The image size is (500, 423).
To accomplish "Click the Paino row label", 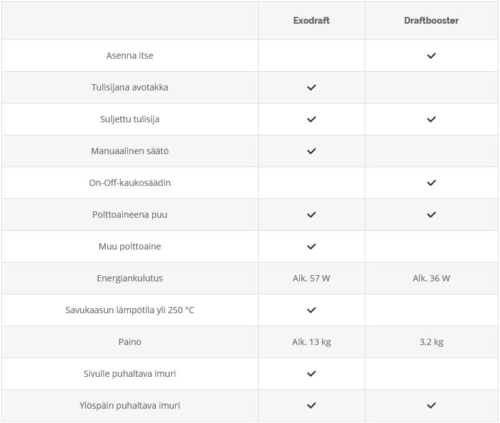I will (130, 342).
